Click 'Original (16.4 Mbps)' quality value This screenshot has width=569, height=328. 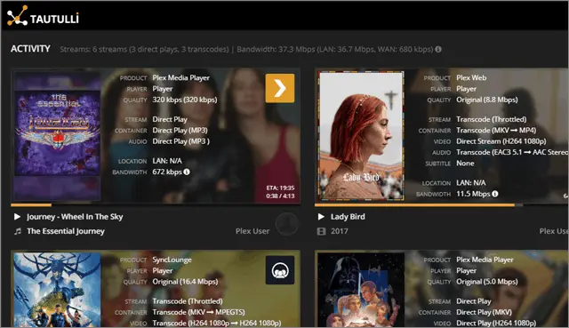pyautogui.click(x=185, y=282)
